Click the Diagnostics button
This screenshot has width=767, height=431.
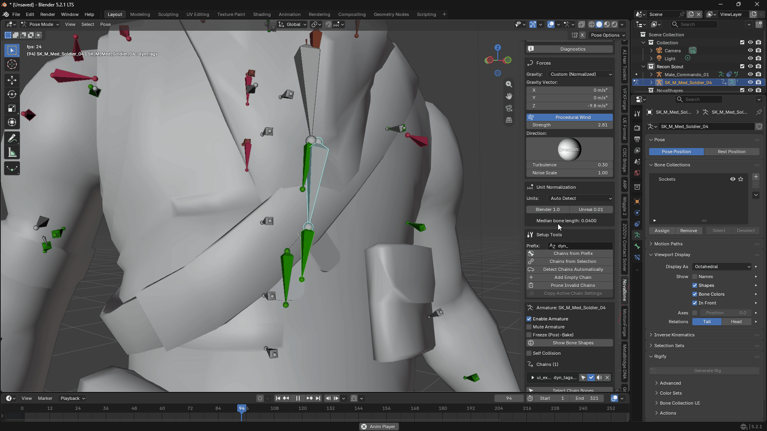[x=570, y=49]
